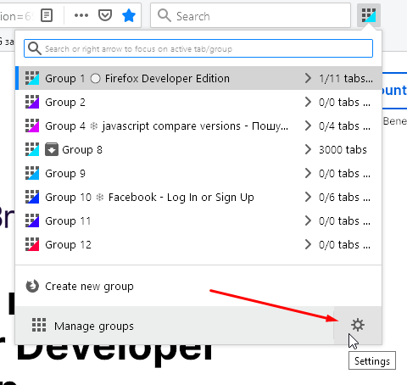Click the Group 8 grid icon
This screenshot has width=407, height=385.
(32, 149)
